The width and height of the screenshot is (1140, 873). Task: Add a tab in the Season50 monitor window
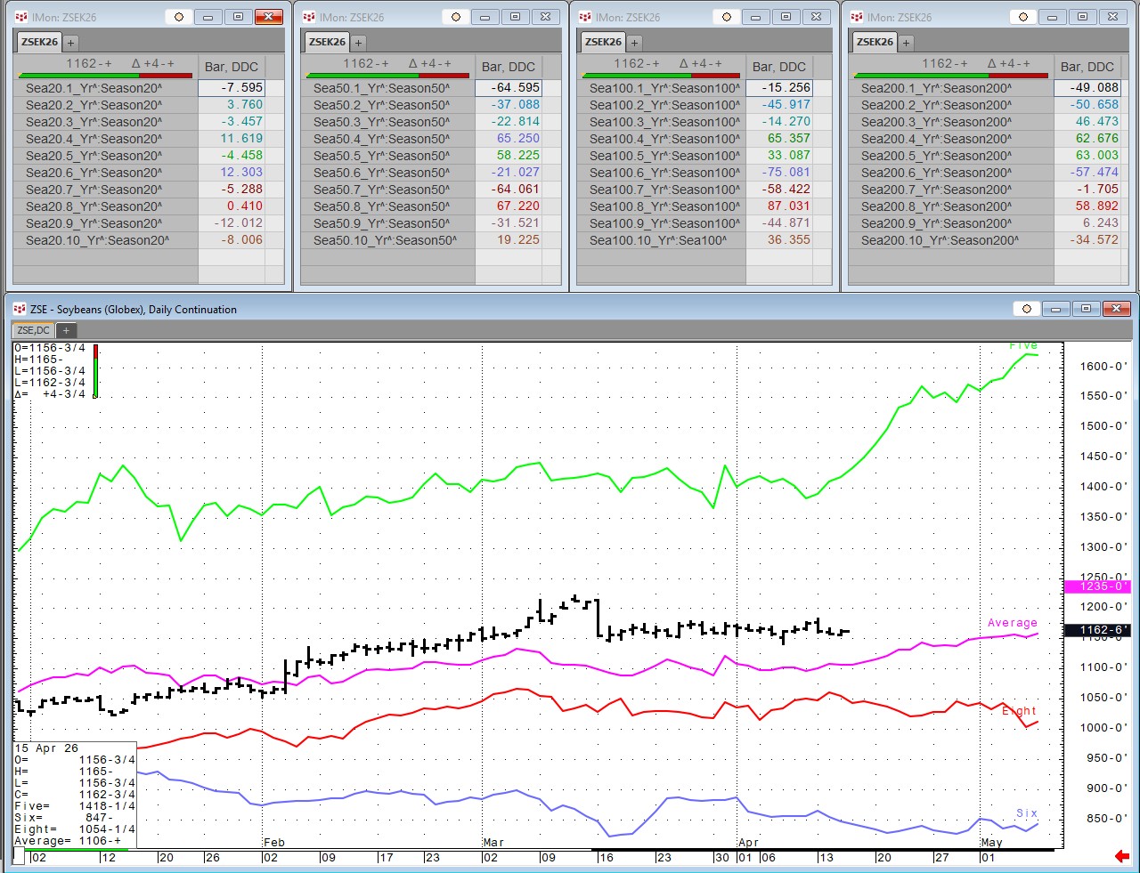358,43
